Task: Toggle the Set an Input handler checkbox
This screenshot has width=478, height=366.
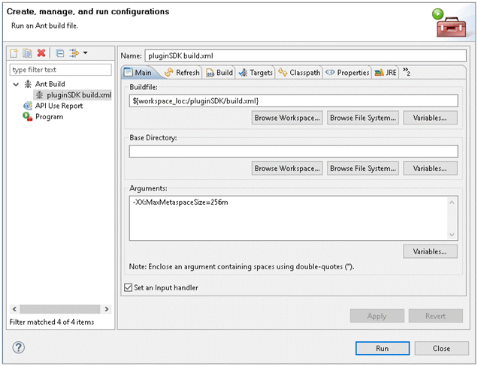Action: (126, 287)
